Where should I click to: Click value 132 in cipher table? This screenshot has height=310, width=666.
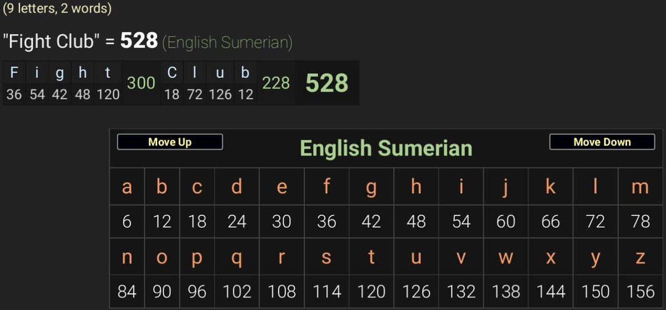(461, 292)
